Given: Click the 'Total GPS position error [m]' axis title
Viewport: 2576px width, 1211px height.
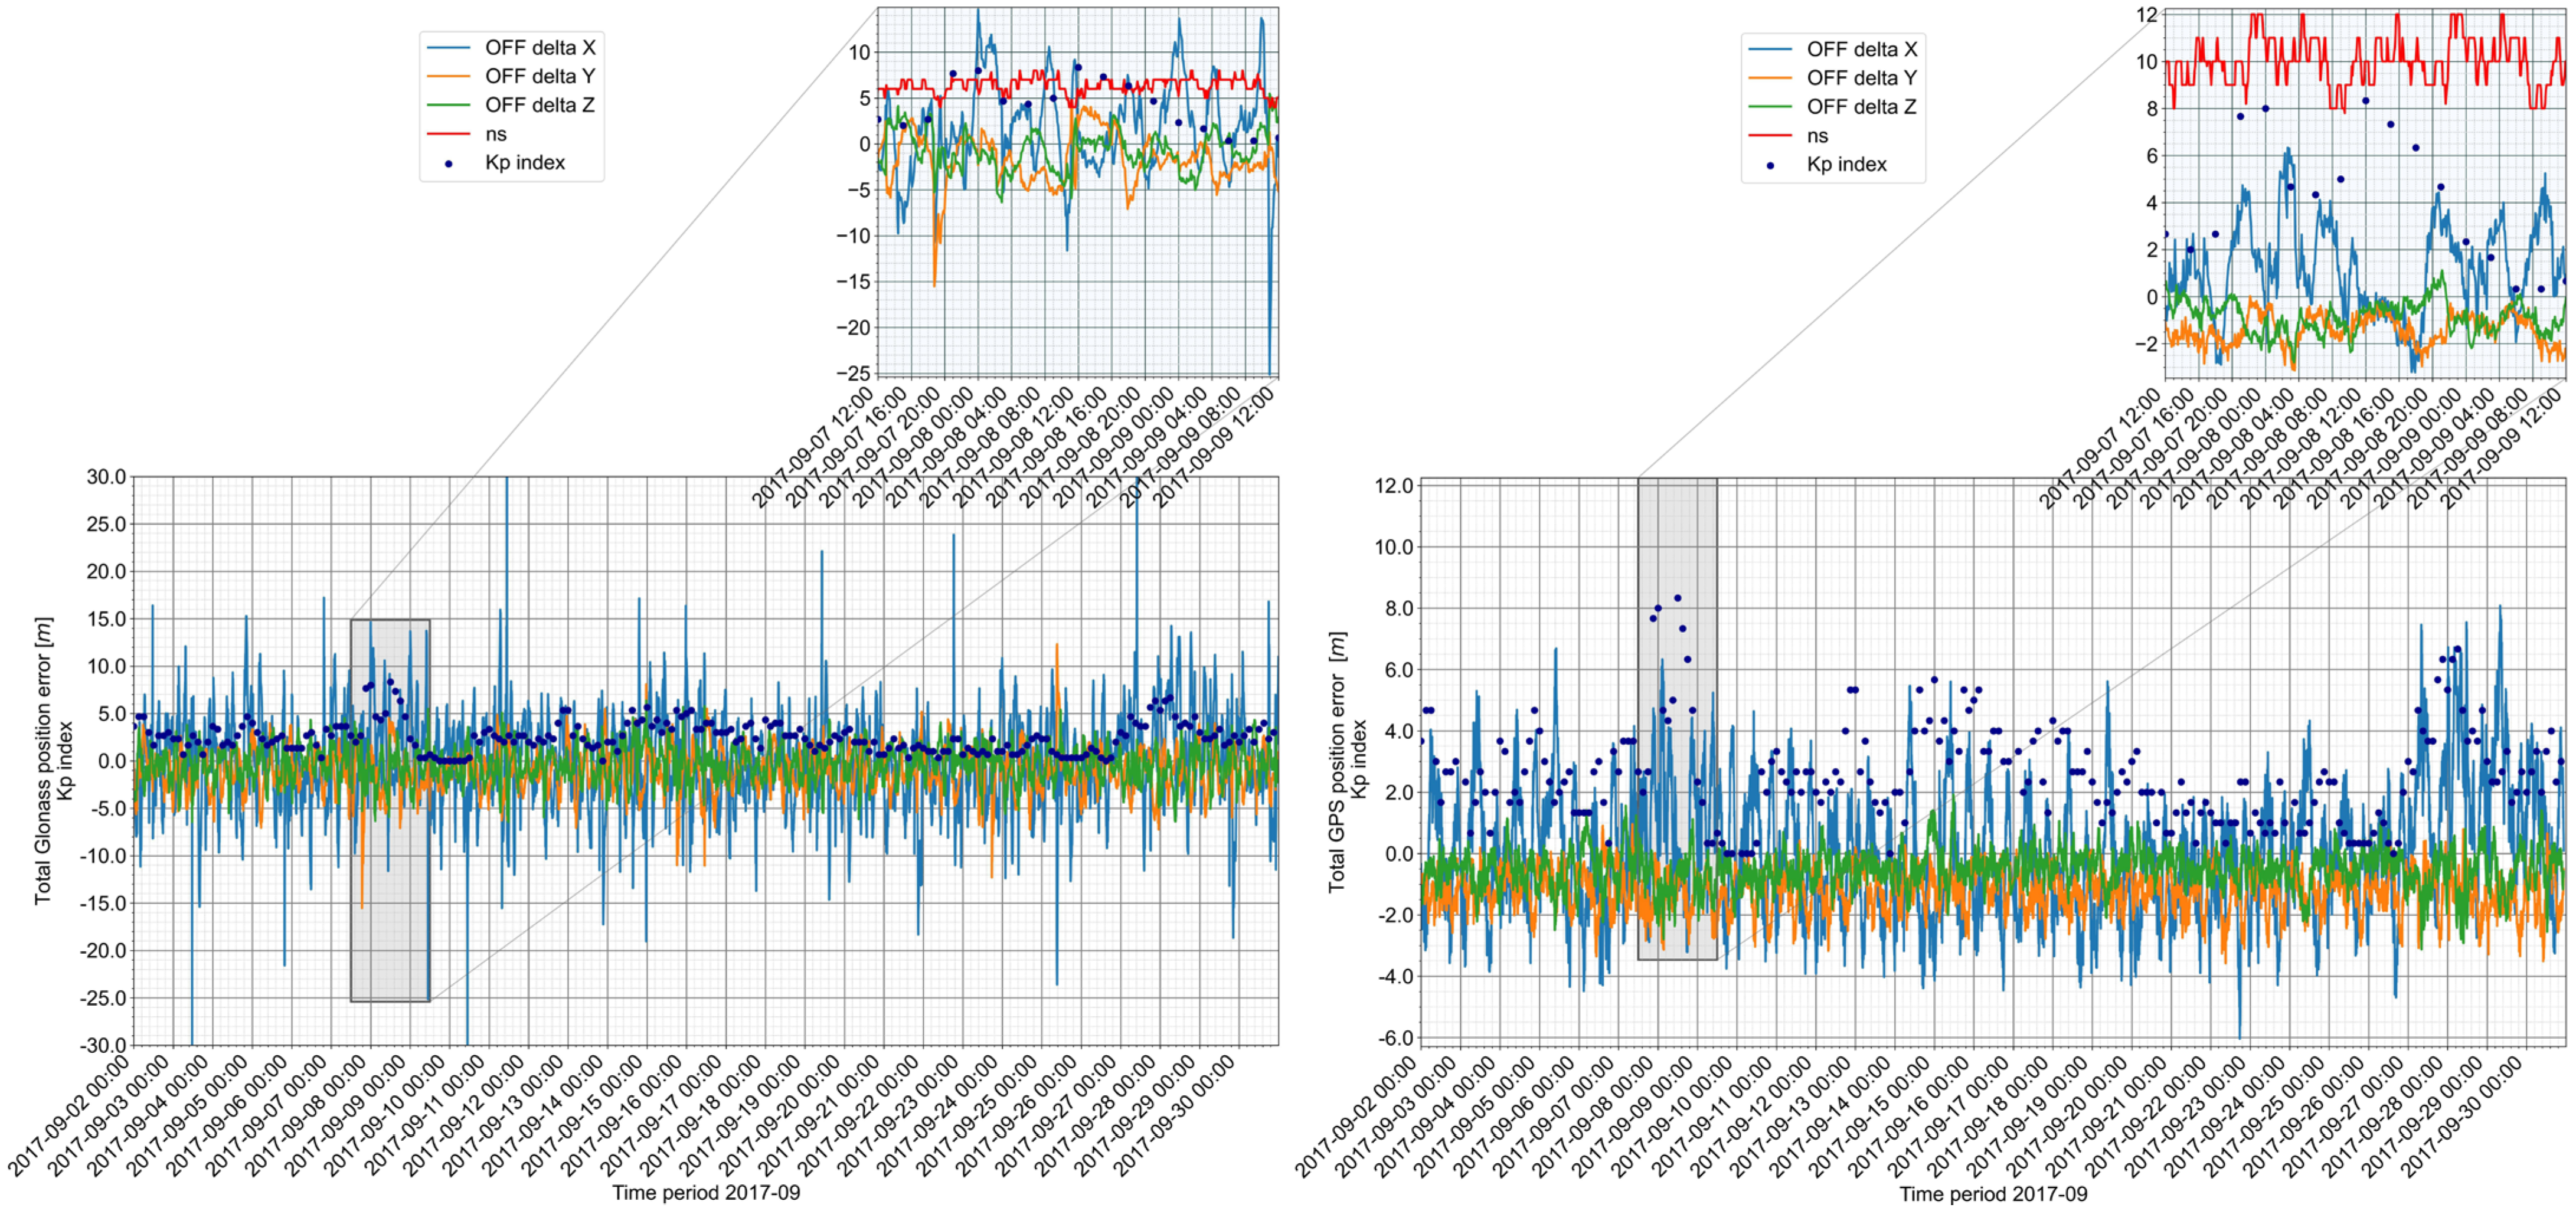Looking at the screenshot, I should [x=1336, y=762].
